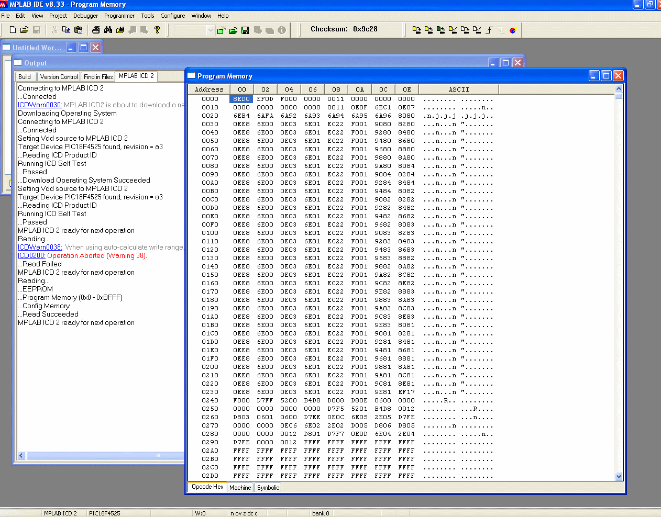Click the Open file folder icon
The height and width of the screenshot is (517, 661).
coord(25,30)
